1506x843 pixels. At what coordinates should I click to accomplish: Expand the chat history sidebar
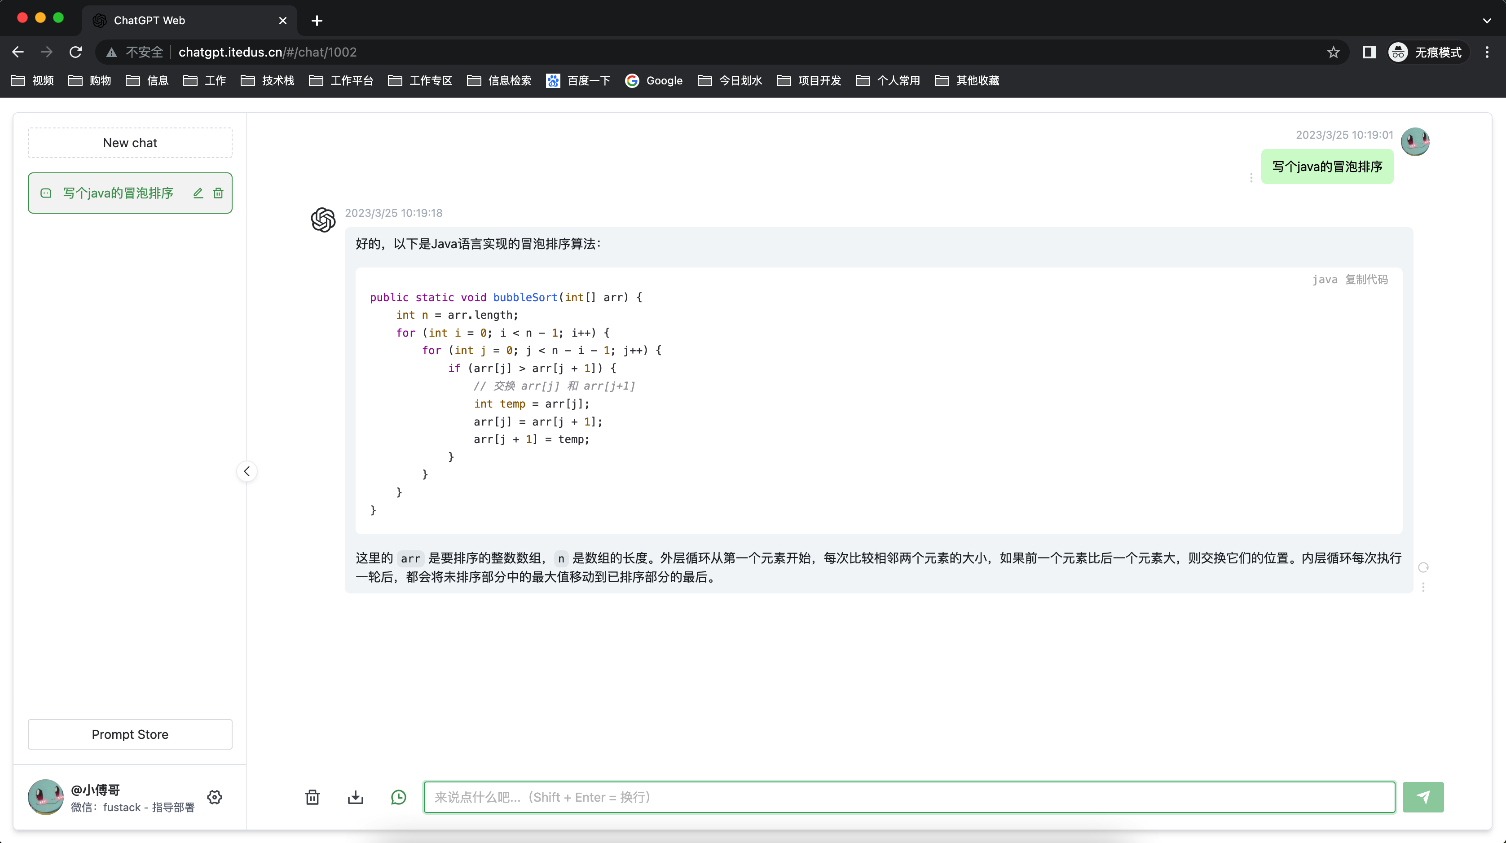[x=246, y=470]
